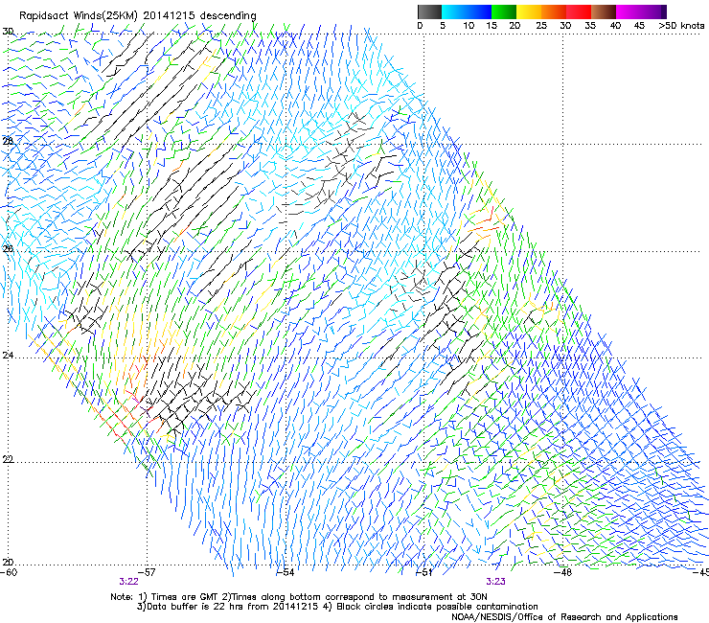Click the '15' label under the legend
This screenshot has width=709, height=623.
(x=492, y=26)
